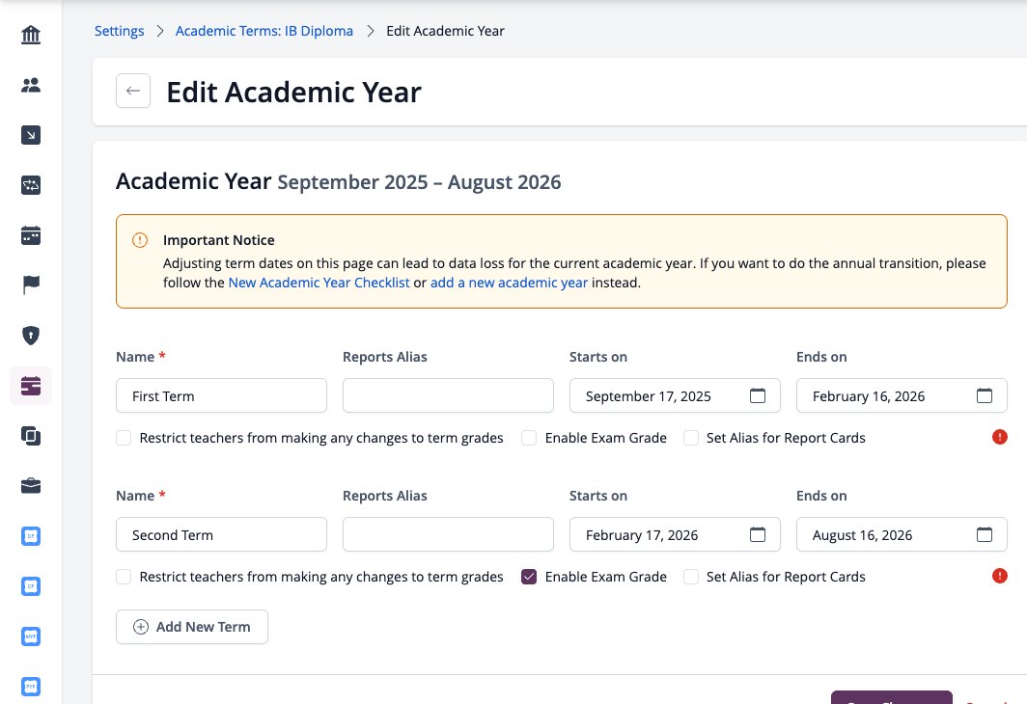Screen dimensions: 1027x704
Task: Restrict teachers from grade changes for Second Term
Action: tap(124, 577)
